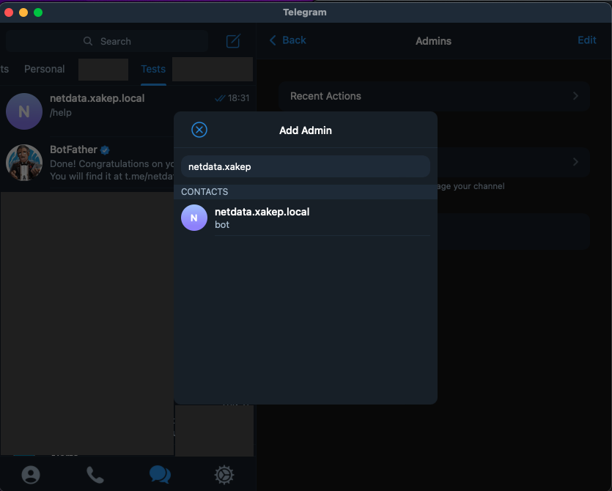Click the 18:31 timestamp

238,98
